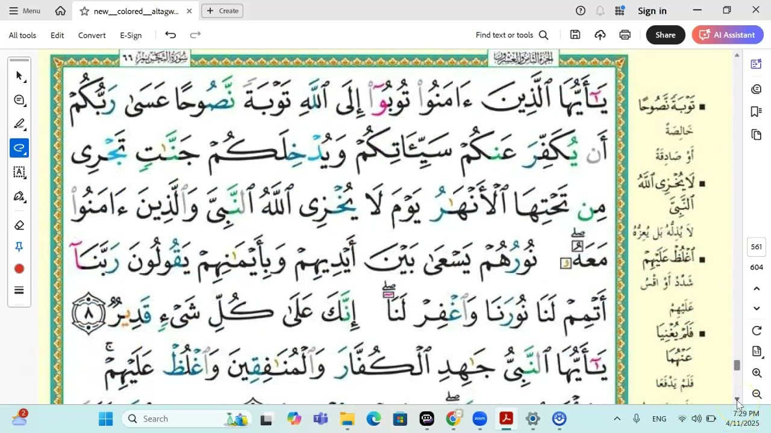771x433 pixels.
Task: Open the AI Assistant button
Action: 728,35
